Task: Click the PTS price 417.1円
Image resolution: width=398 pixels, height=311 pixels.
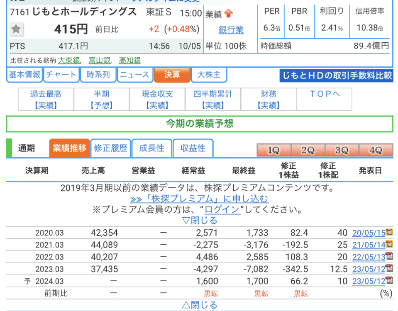Action: pos(73,46)
